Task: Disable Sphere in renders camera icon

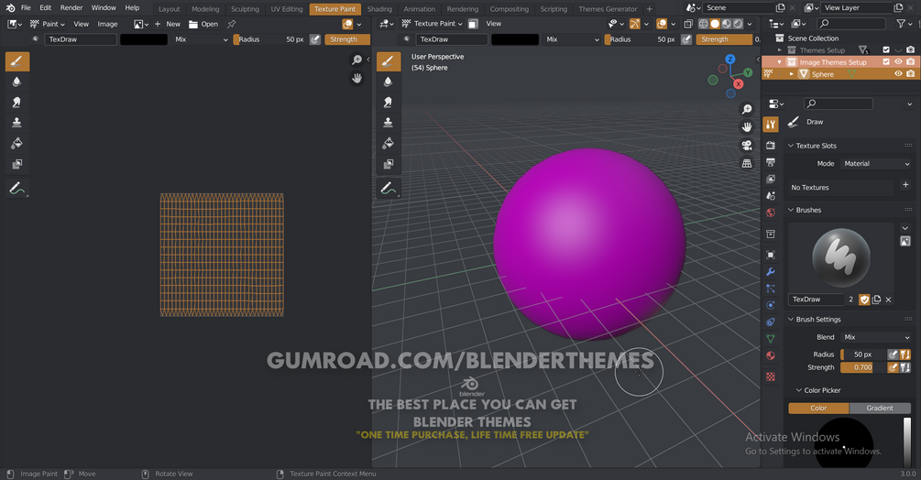Action: 910,74
